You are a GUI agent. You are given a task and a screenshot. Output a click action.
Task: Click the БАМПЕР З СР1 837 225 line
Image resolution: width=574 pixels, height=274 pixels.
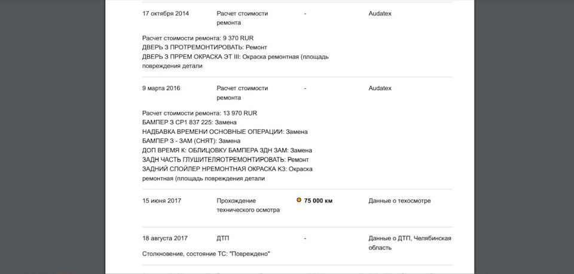coord(189,122)
